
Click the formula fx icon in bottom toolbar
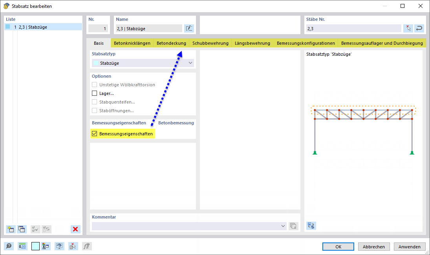(87, 246)
